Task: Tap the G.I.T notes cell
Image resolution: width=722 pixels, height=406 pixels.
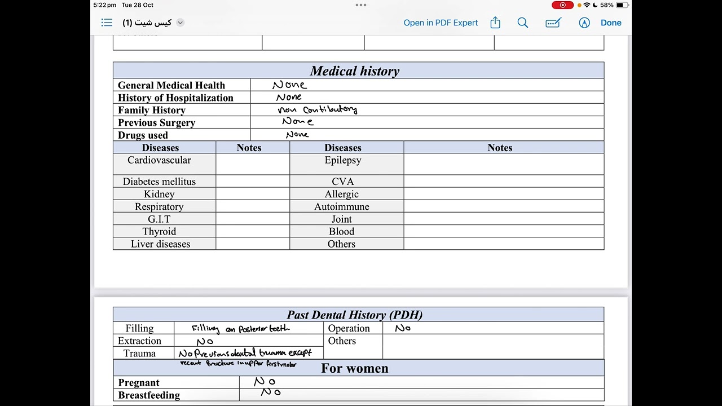Action: [x=253, y=218]
